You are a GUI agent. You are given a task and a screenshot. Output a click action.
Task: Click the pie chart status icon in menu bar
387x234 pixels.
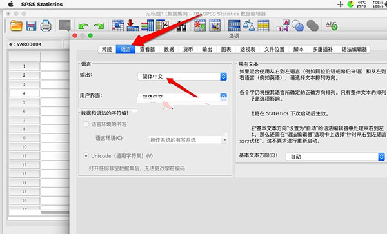pyautogui.click(x=350, y=4)
